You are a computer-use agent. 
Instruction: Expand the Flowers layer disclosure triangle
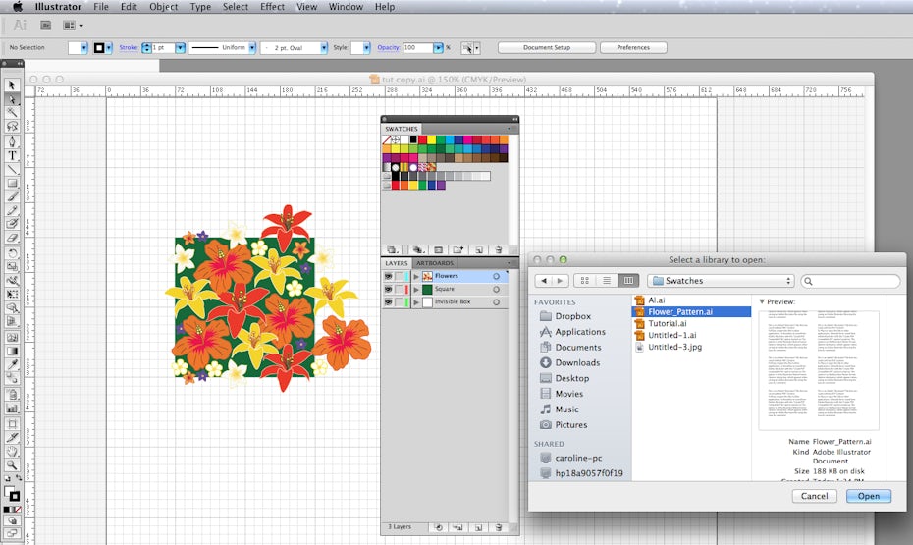pos(416,276)
